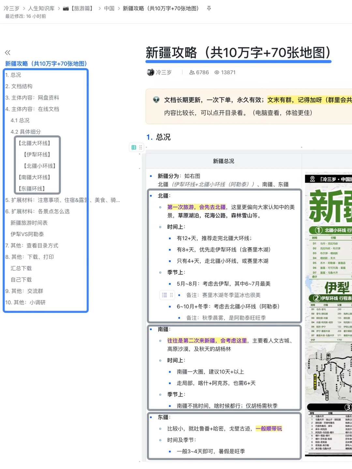The image size is (352, 469).
Task: Click bullet 南疆： section heading
Action: 164,330
